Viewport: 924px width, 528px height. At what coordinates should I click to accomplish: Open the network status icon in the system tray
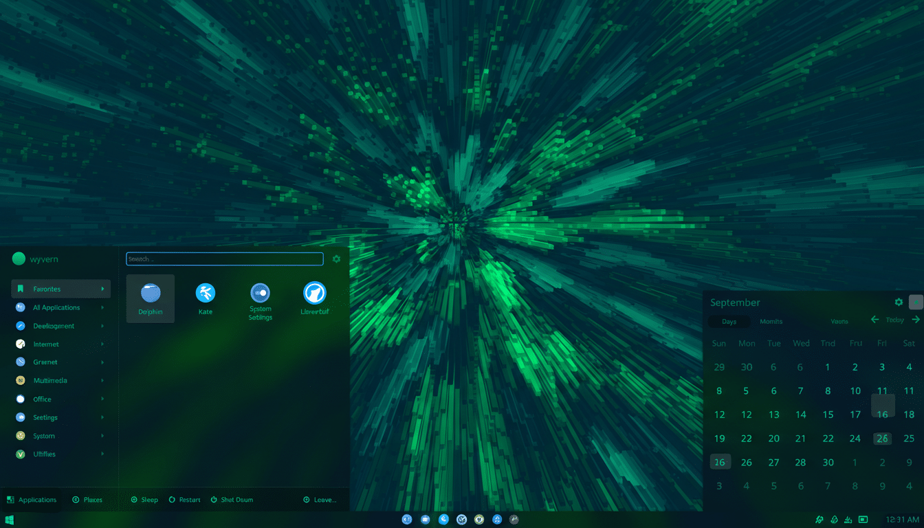pos(819,520)
